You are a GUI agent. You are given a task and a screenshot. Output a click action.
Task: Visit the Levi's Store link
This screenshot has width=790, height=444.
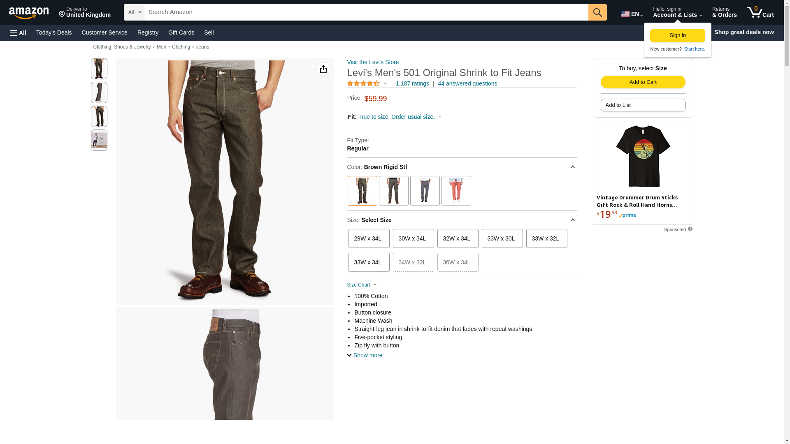(x=373, y=62)
